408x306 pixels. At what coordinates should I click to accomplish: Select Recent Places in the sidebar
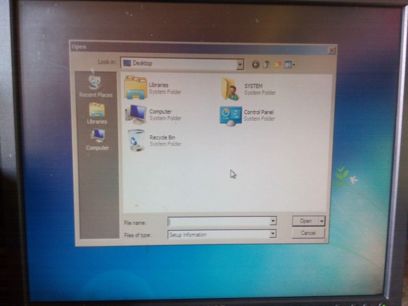pyautogui.click(x=96, y=86)
